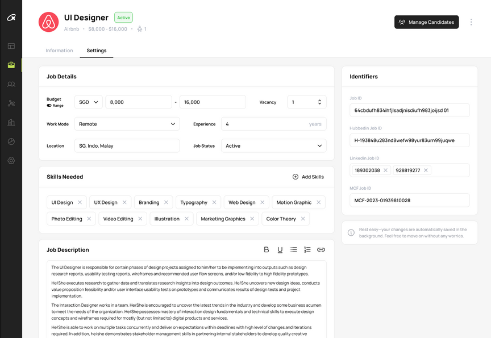Insert a numbered list in Job Description
491x338 pixels.
point(307,249)
